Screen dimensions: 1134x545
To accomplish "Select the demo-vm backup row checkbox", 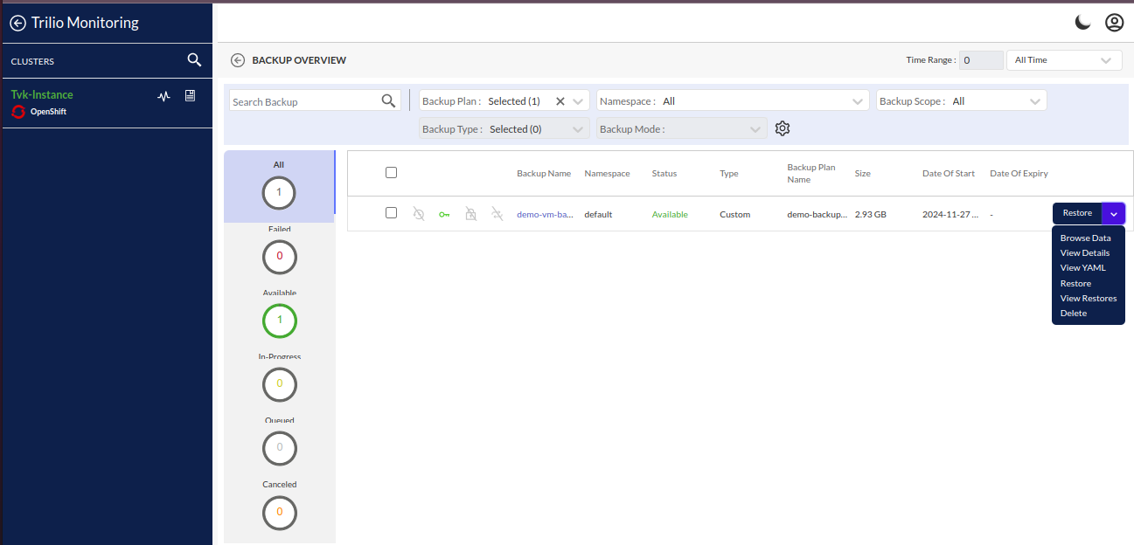I will [x=391, y=213].
